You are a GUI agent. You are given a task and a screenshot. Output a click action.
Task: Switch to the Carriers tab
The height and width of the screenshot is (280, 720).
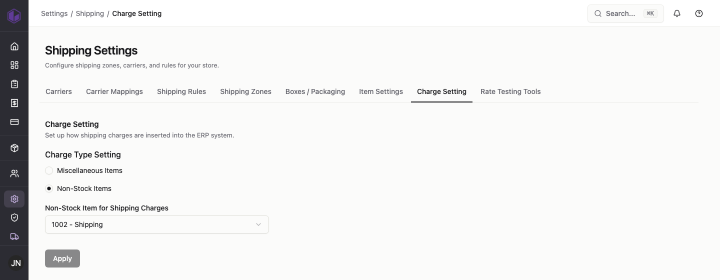pos(58,91)
